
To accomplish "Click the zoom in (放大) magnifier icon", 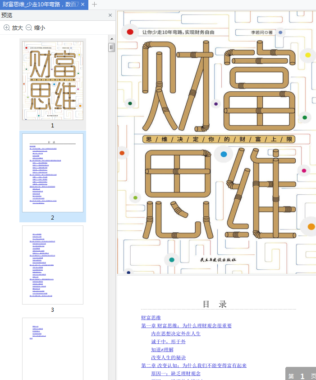I will pyautogui.click(x=7, y=28).
